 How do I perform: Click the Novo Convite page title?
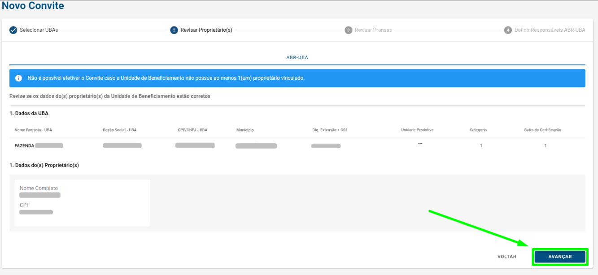pyautogui.click(x=33, y=6)
